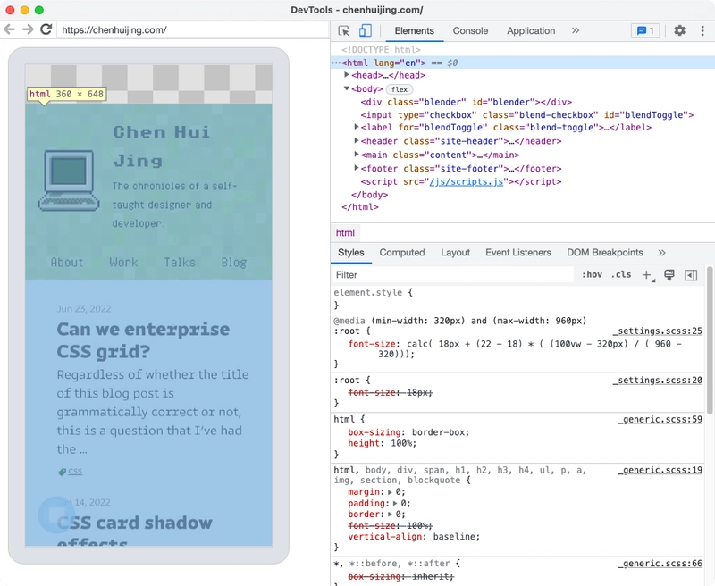Toggle the .cls classes button
The width and height of the screenshot is (715, 586).
[621, 274]
